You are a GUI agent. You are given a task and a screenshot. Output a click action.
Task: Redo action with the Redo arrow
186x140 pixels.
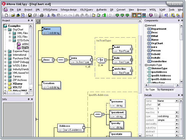70,15
